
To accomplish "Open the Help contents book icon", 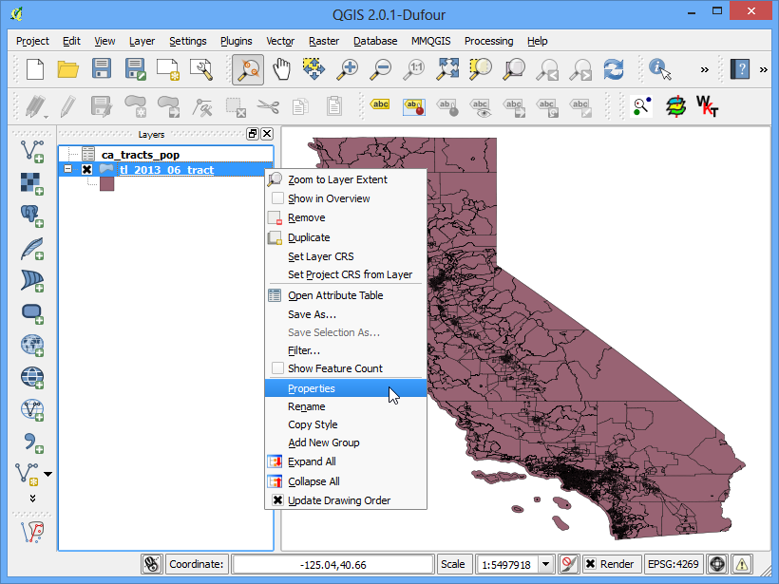I will coord(740,69).
